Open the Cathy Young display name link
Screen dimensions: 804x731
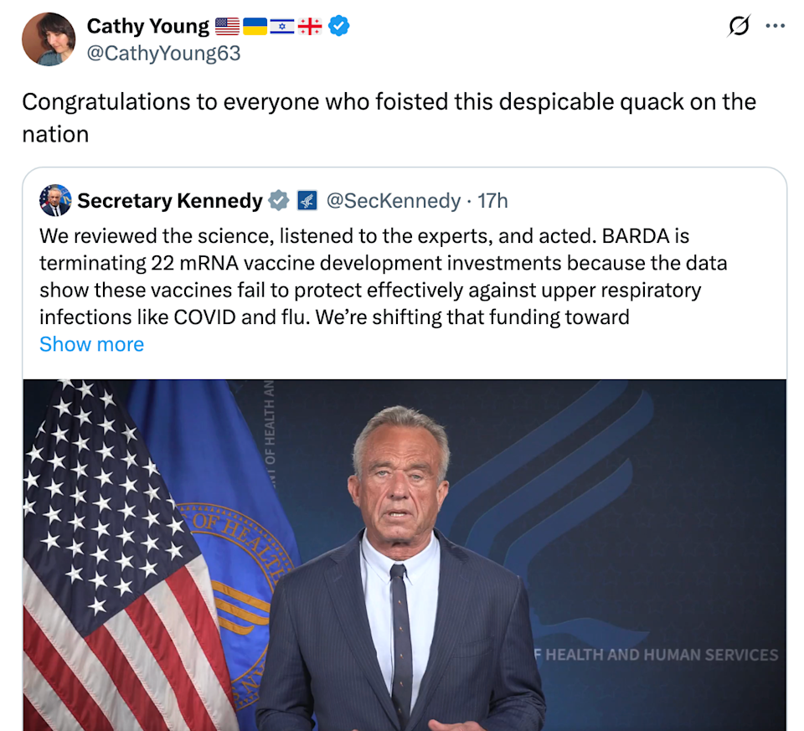point(148,26)
